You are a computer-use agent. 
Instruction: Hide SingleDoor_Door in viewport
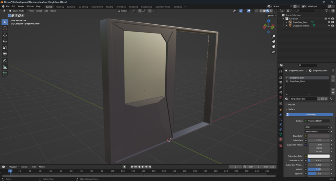[x=329, y=22]
